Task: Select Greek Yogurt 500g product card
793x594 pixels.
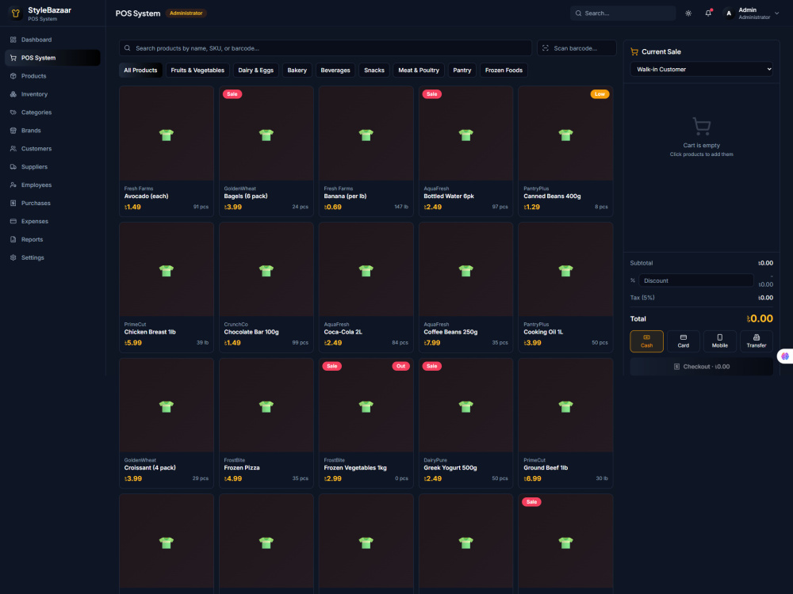Action: click(465, 423)
